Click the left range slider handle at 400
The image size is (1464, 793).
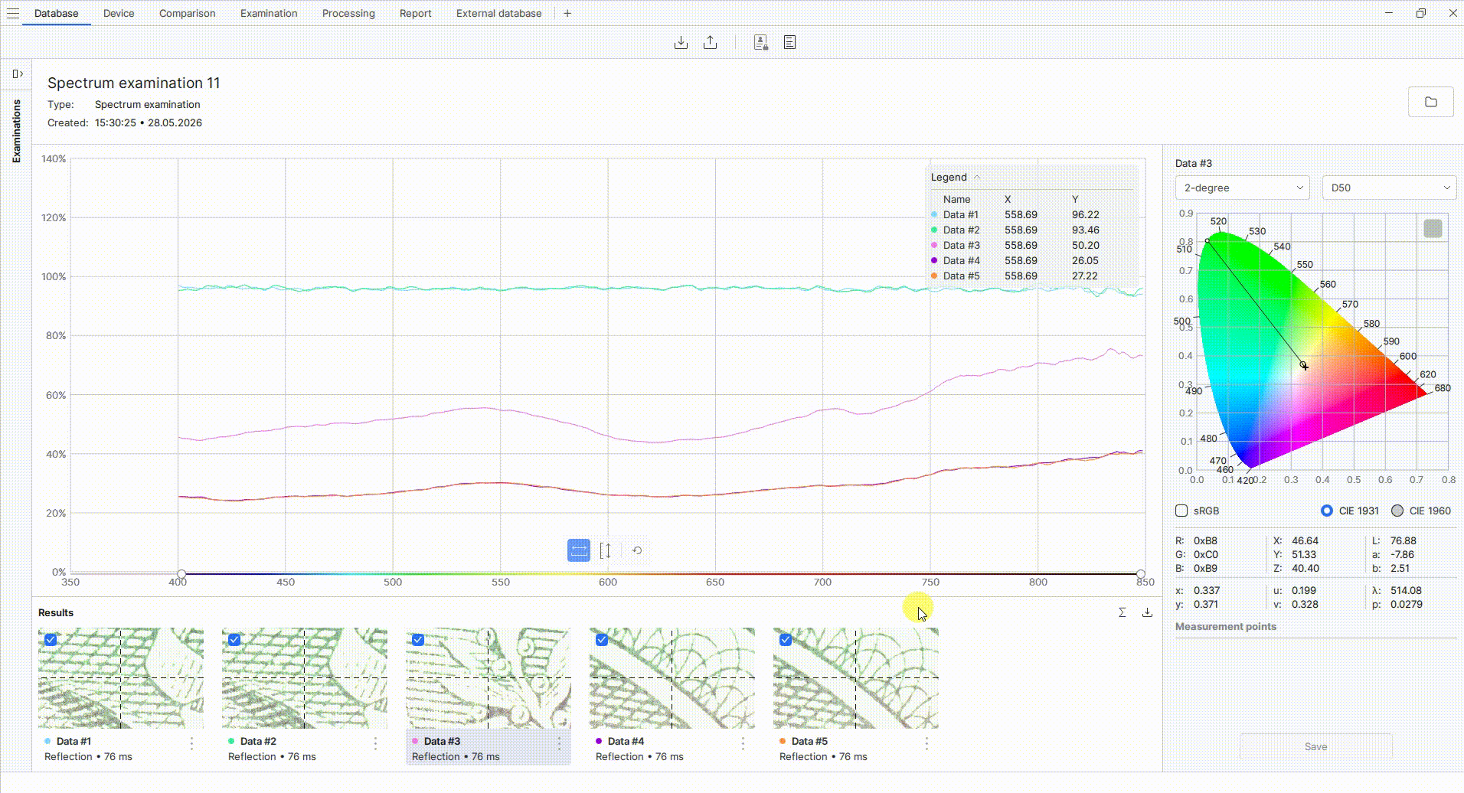click(x=181, y=573)
